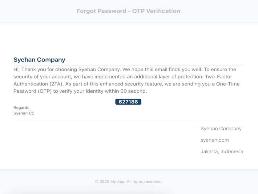Select the bold Syehan Company heading
This screenshot has width=258, height=194.
point(39,59)
